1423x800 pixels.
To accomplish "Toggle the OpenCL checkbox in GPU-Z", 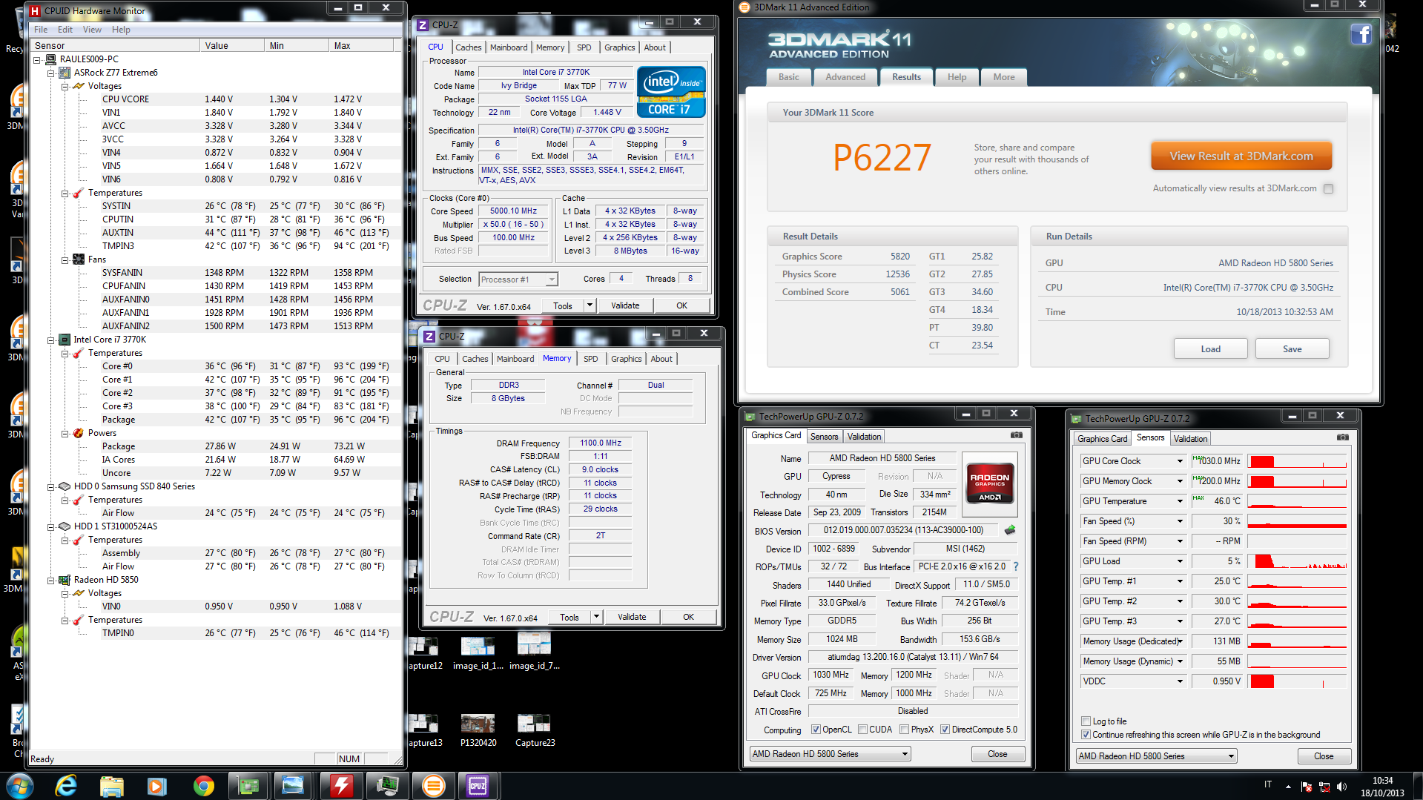I will 816,730.
